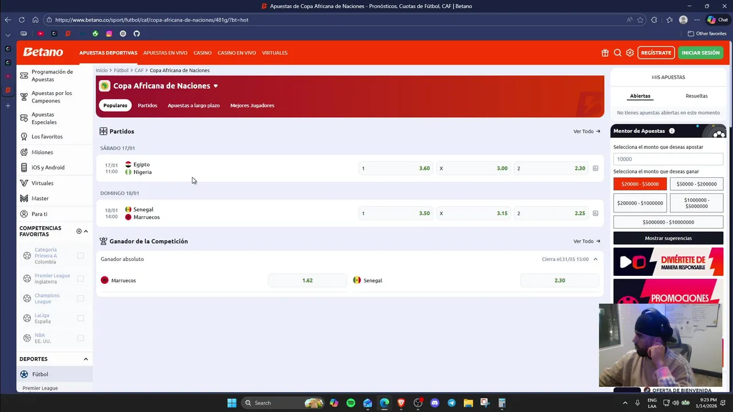733x412 pixels.
Task: Click the Betano logo
Action: tap(43, 52)
